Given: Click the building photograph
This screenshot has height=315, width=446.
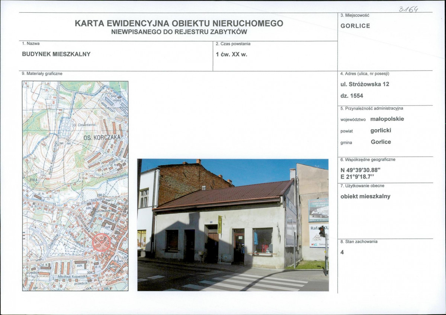Looking at the screenshot, I should [233, 225].
